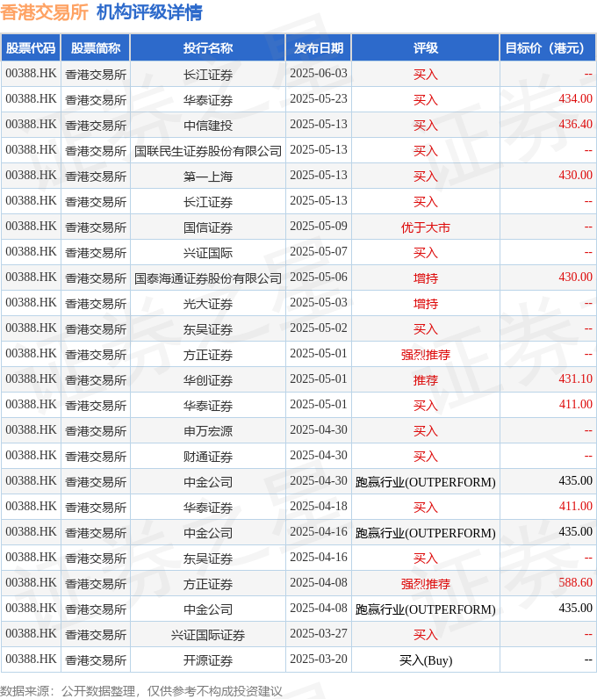Viewport: 597px width, 699px height.
Task: Select target price 588.60
Action: click(x=575, y=583)
